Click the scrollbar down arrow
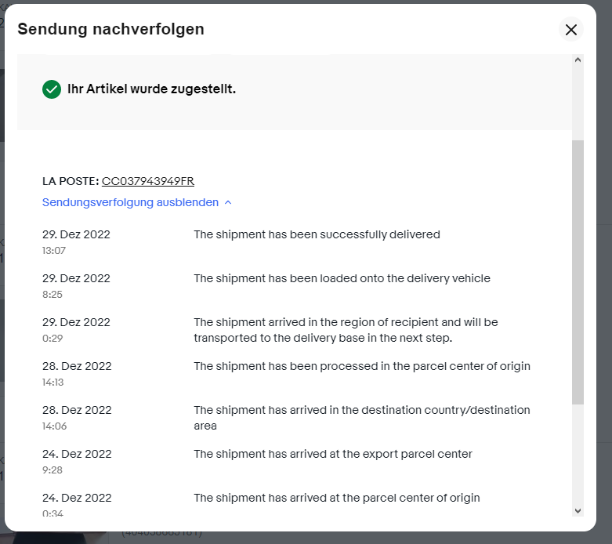 (x=578, y=510)
